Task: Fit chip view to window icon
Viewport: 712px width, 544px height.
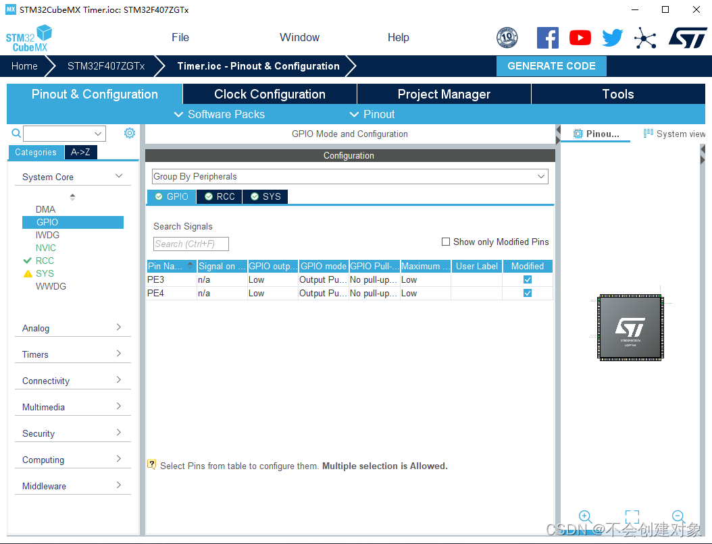Action: pyautogui.click(x=632, y=516)
